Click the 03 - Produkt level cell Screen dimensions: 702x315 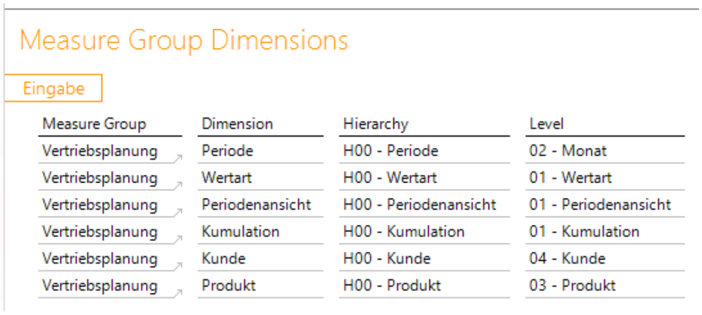[572, 285]
